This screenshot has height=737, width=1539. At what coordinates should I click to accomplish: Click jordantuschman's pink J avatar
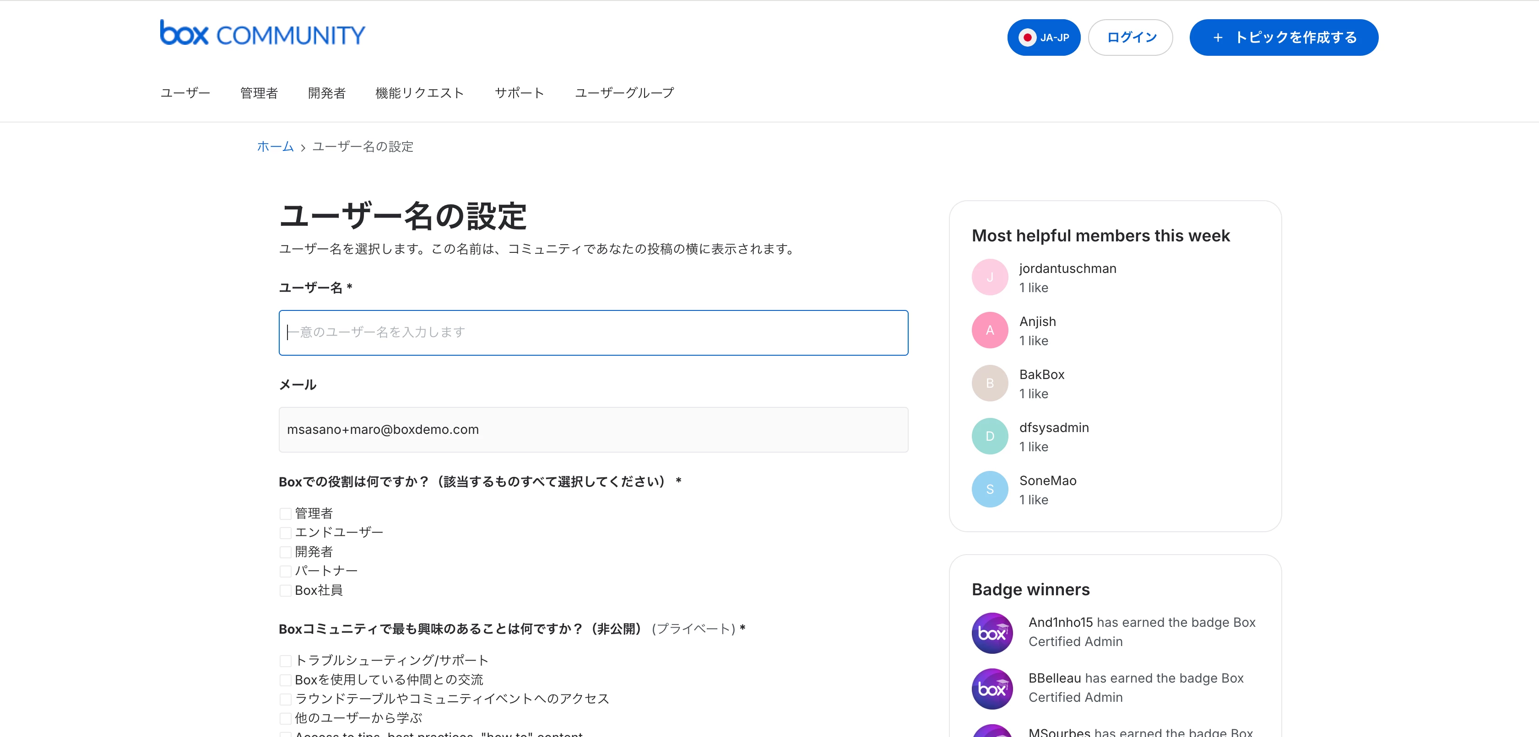click(x=989, y=278)
